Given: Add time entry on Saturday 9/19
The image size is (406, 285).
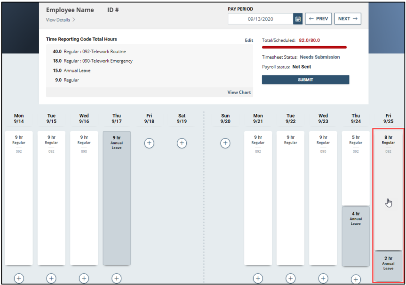Looking at the screenshot, I should click(x=182, y=143).
